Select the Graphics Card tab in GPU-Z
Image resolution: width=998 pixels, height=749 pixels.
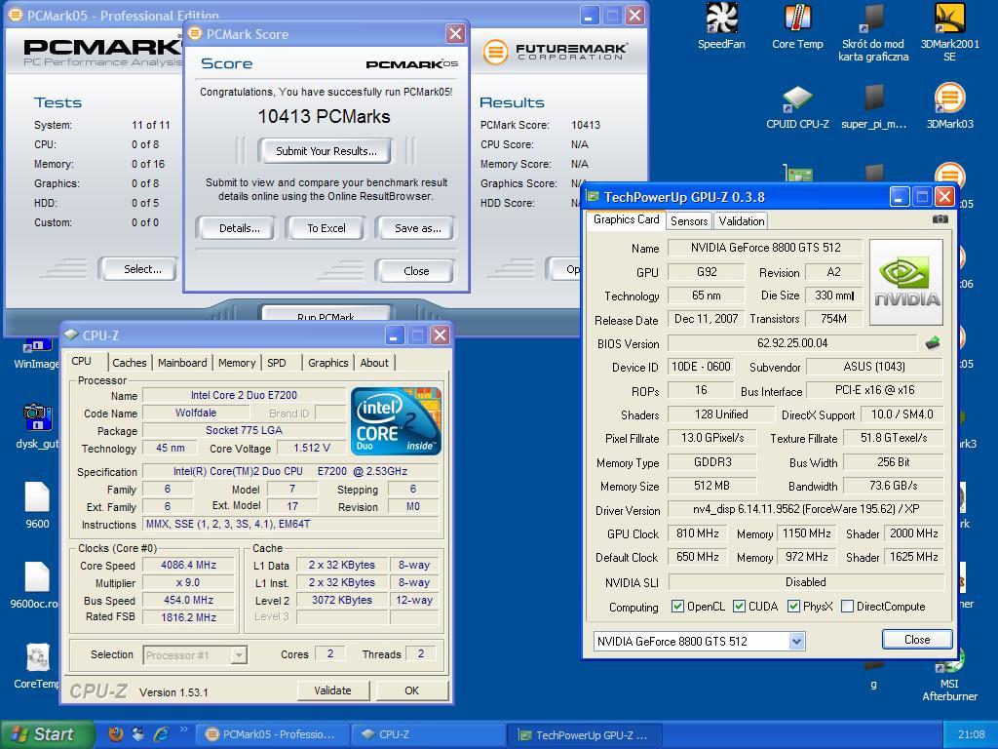pyautogui.click(x=626, y=219)
